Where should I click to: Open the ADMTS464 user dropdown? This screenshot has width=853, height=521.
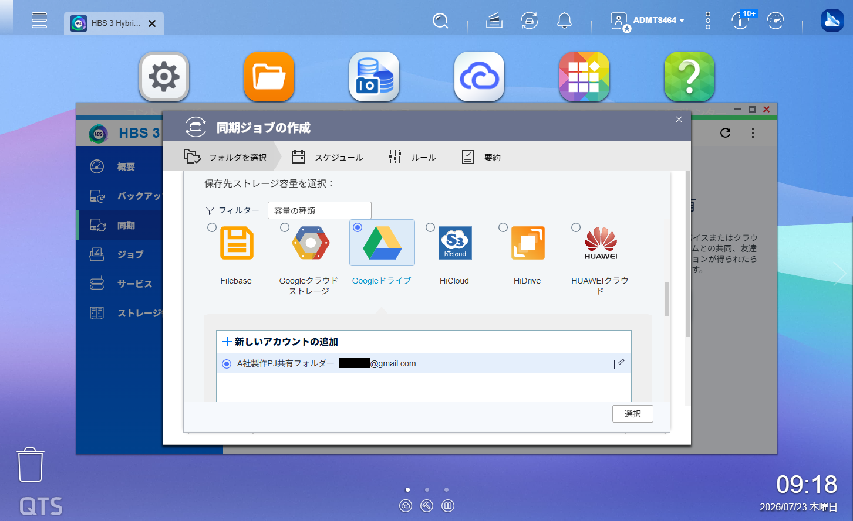click(648, 21)
